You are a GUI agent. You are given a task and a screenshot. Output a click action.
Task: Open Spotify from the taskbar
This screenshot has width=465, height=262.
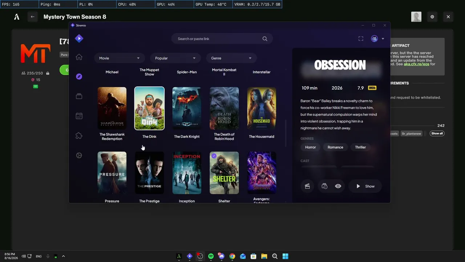pyautogui.click(x=211, y=256)
